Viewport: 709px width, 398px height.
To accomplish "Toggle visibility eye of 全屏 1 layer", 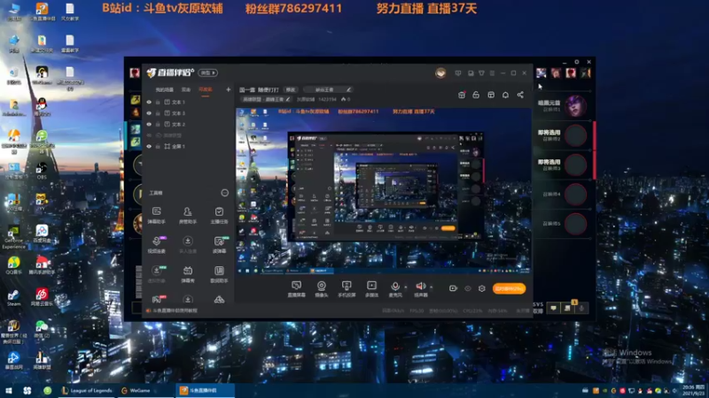I will 149,146.
